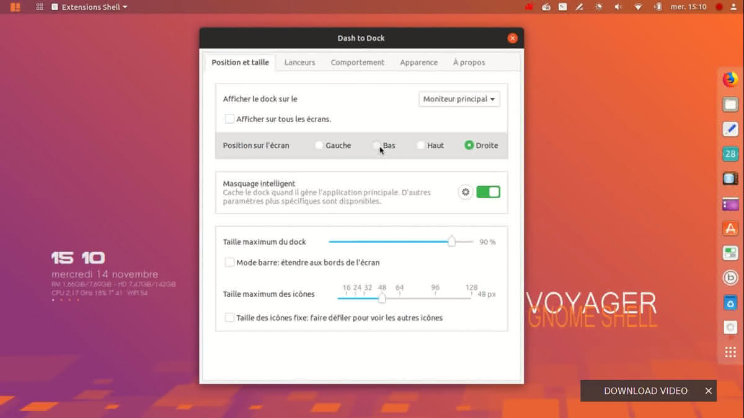The image size is (744, 418).
Task: Click the pen tray icon
Action: [x=580, y=7]
